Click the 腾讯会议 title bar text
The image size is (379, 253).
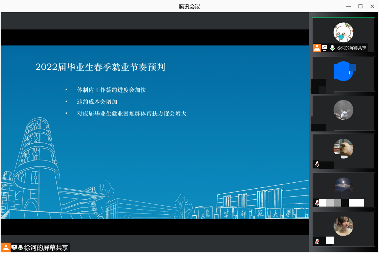189,6
